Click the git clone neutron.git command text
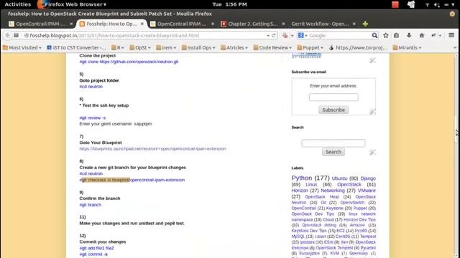The width and height of the screenshot is (460, 258). click(x=129, y=62)
